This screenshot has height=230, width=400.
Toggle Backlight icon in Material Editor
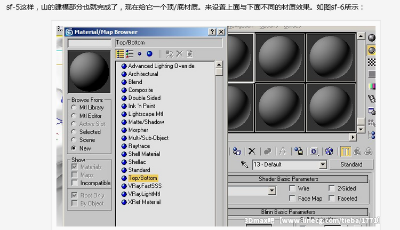[x=371, y=50]
